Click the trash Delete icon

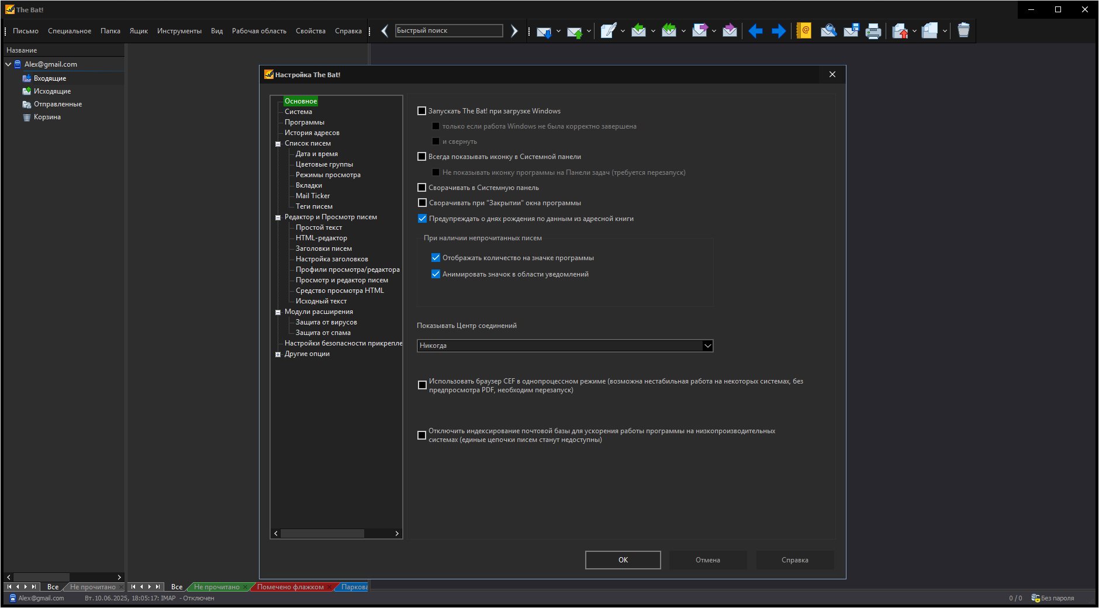pos(963,30)
